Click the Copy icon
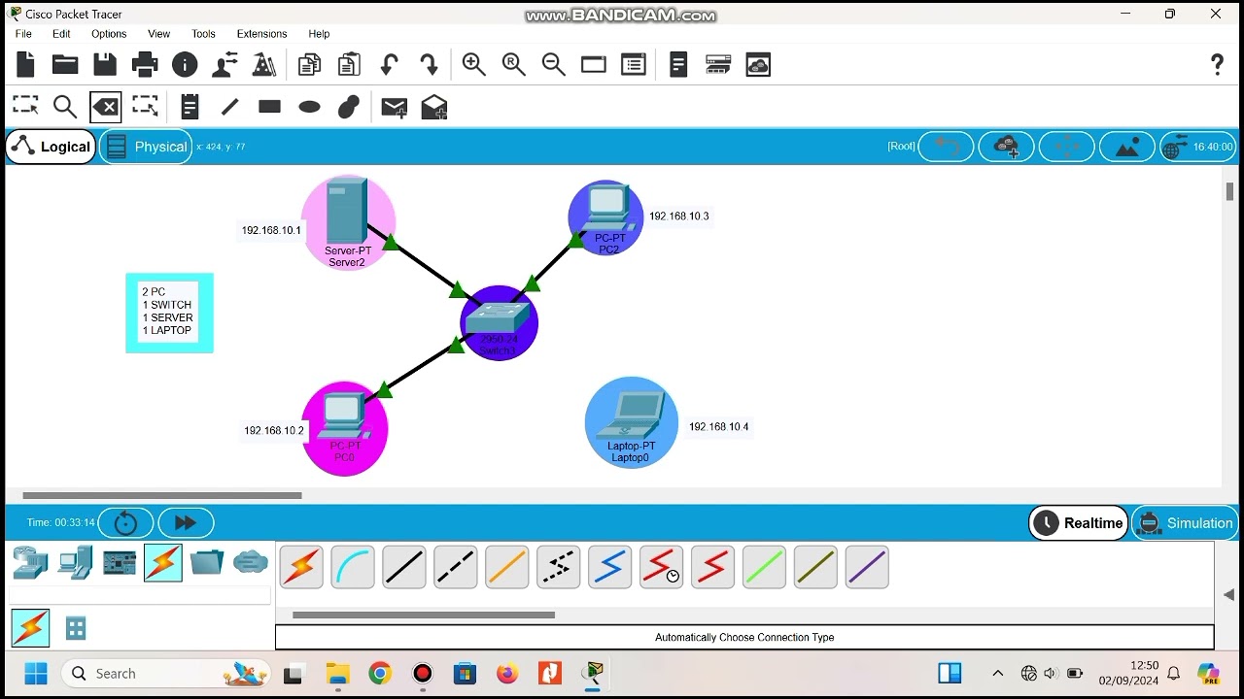Viewport: 1244px width, 699px height. 309,65
